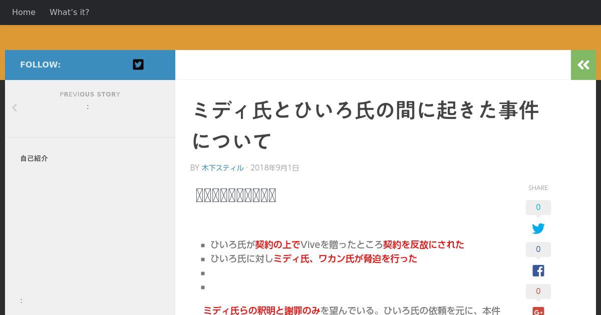This screenshot has height=315, width=601.
Task: Click the FOLLOW: sidebar header
Action: 40,64
